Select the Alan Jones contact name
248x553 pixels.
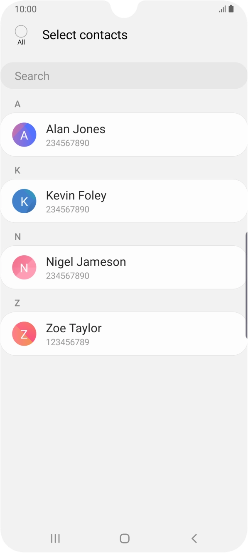76,129
